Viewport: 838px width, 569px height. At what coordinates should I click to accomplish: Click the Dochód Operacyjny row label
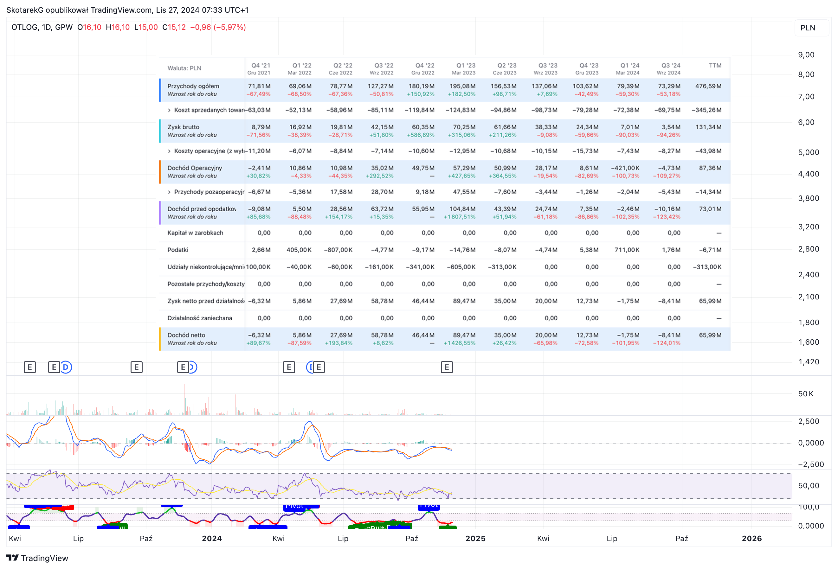(x=195, y=168)
